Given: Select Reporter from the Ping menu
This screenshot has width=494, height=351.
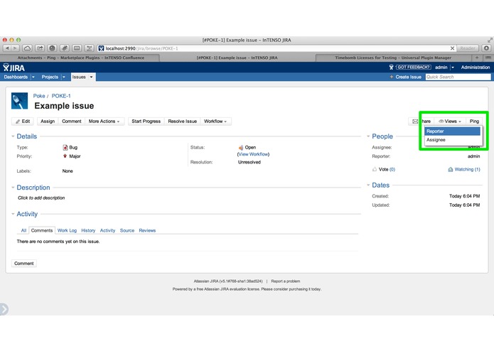Looking at the screenshot, I should point(452,131).
